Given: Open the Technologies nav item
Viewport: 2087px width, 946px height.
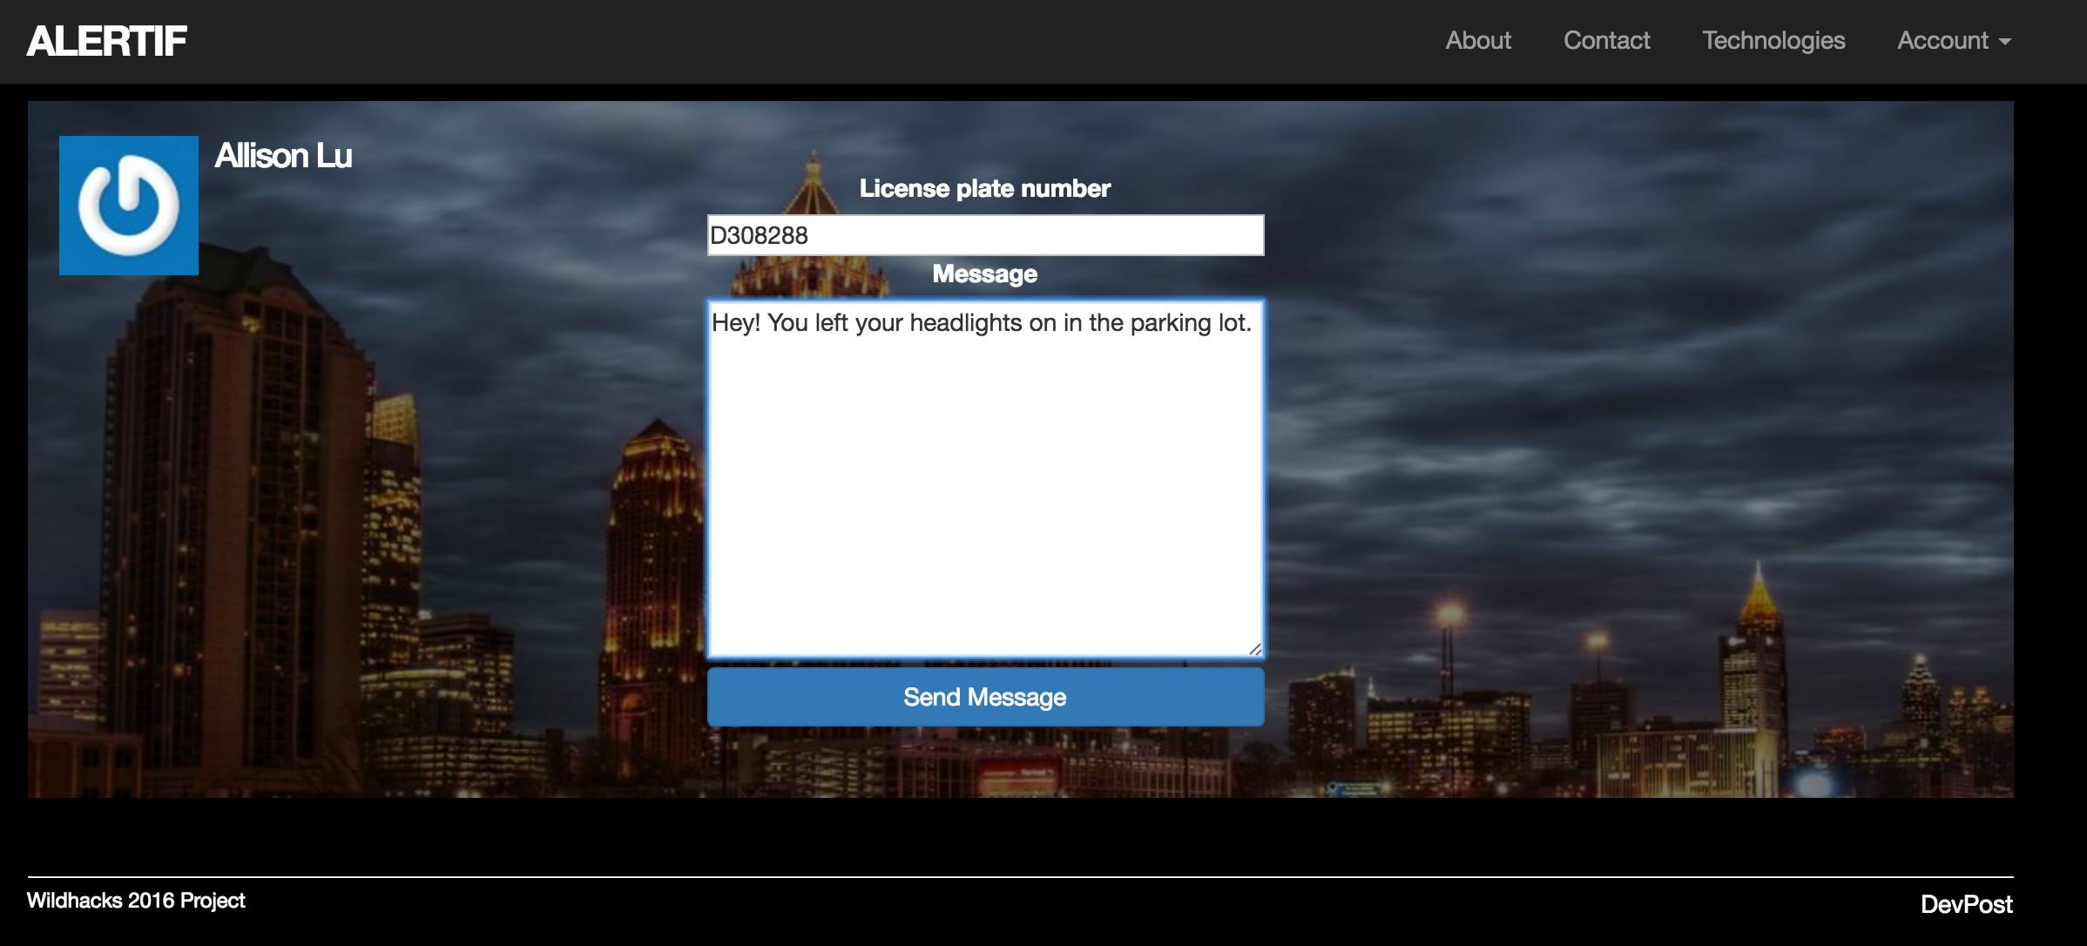Looking at the screenshot, I should point(1773,41).
